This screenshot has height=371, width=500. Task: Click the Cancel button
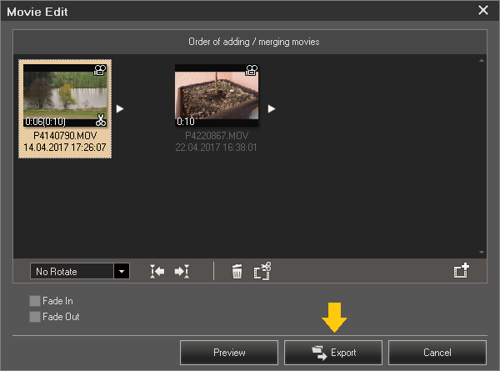[x=437, y=353]
